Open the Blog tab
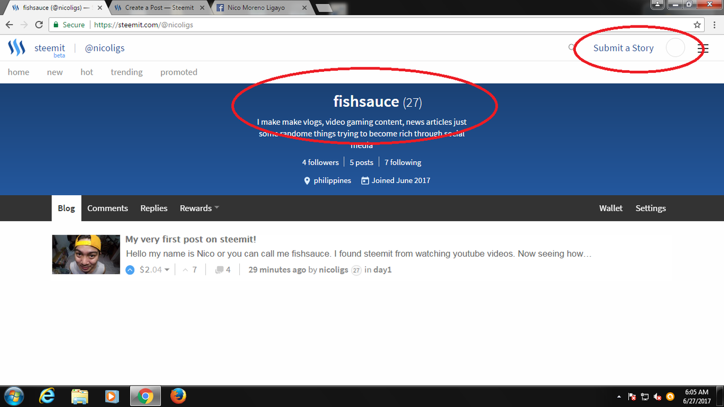The width and height of the screenshot is (724, 407). [x=66, y=208]
